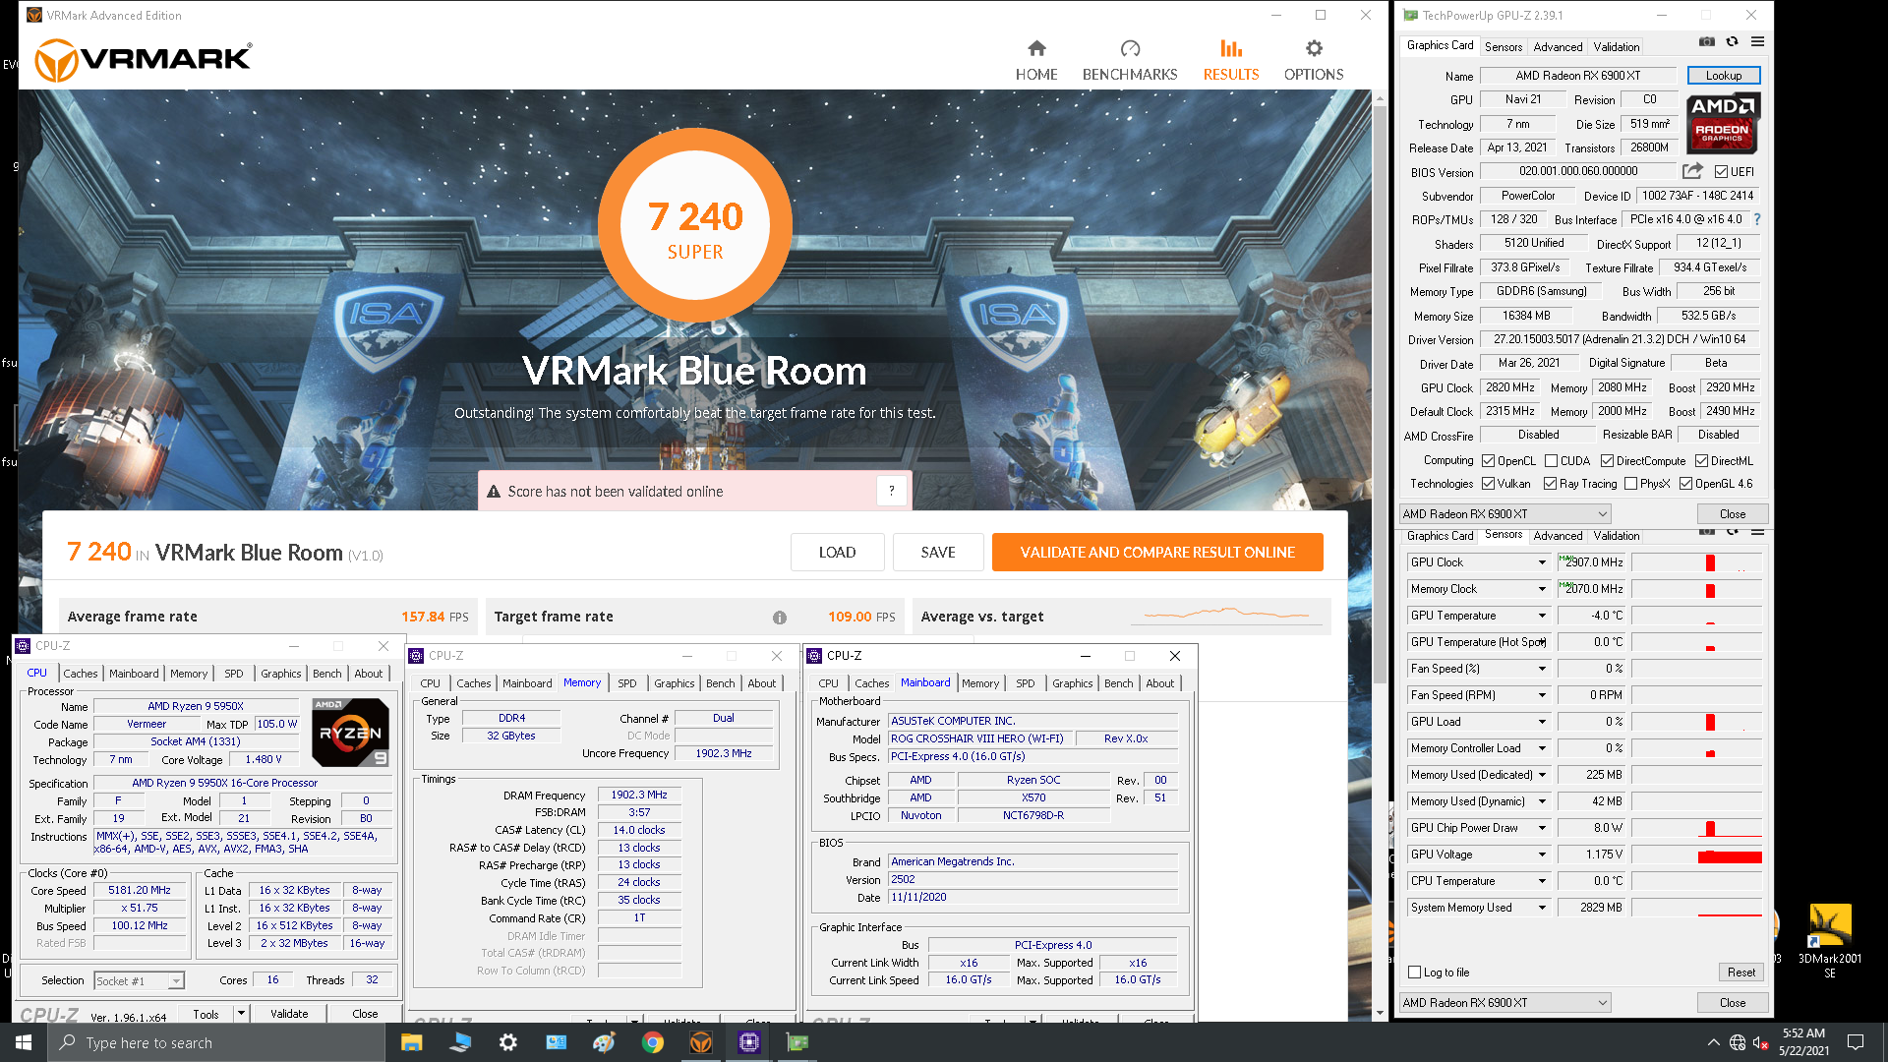Open the GPU Load sensor dropdown

(x=1542, y=722)
